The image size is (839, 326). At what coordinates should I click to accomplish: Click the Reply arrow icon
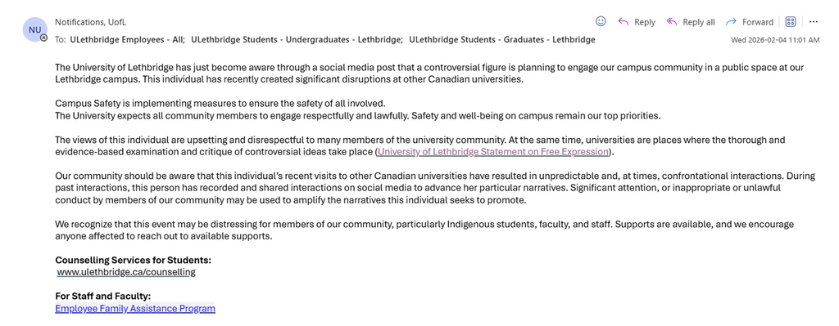coord(623,21)
